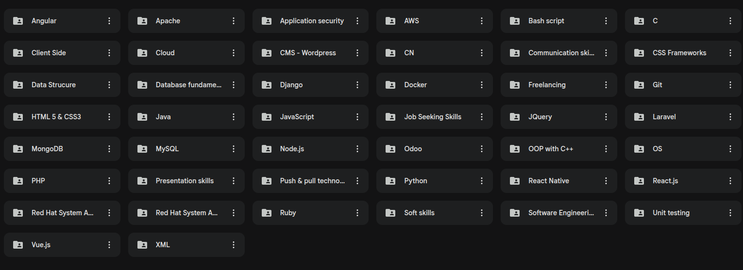743x270 pixels.
Task: Show more actions for MongoDB folder
Action: 109,149
